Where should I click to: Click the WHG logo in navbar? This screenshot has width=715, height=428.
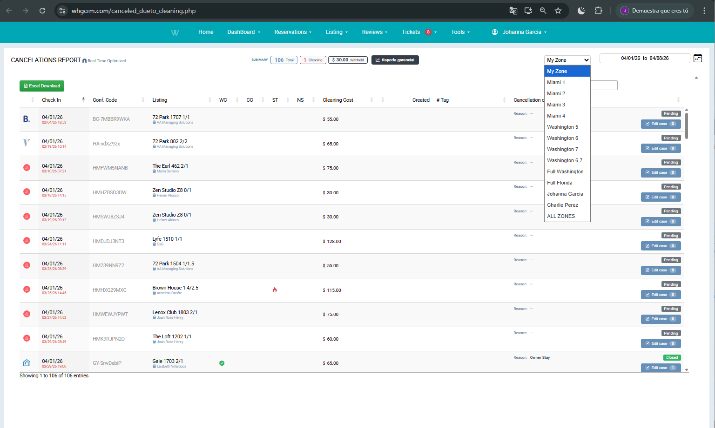(175, 33)
